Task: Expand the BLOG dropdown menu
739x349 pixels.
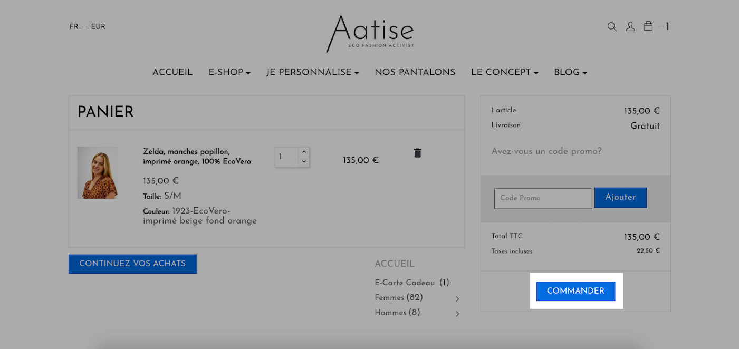Action: pos(571,72)
